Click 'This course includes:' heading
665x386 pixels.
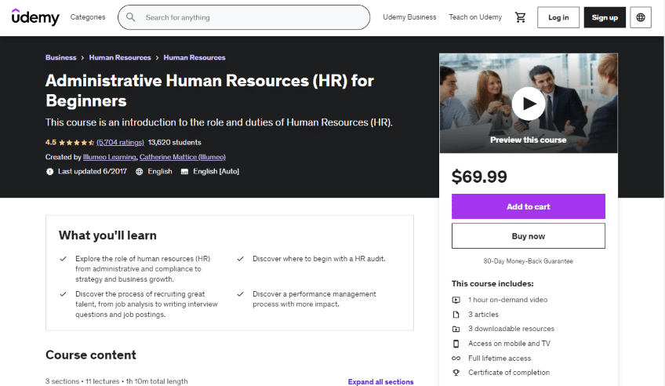point(492,284)
